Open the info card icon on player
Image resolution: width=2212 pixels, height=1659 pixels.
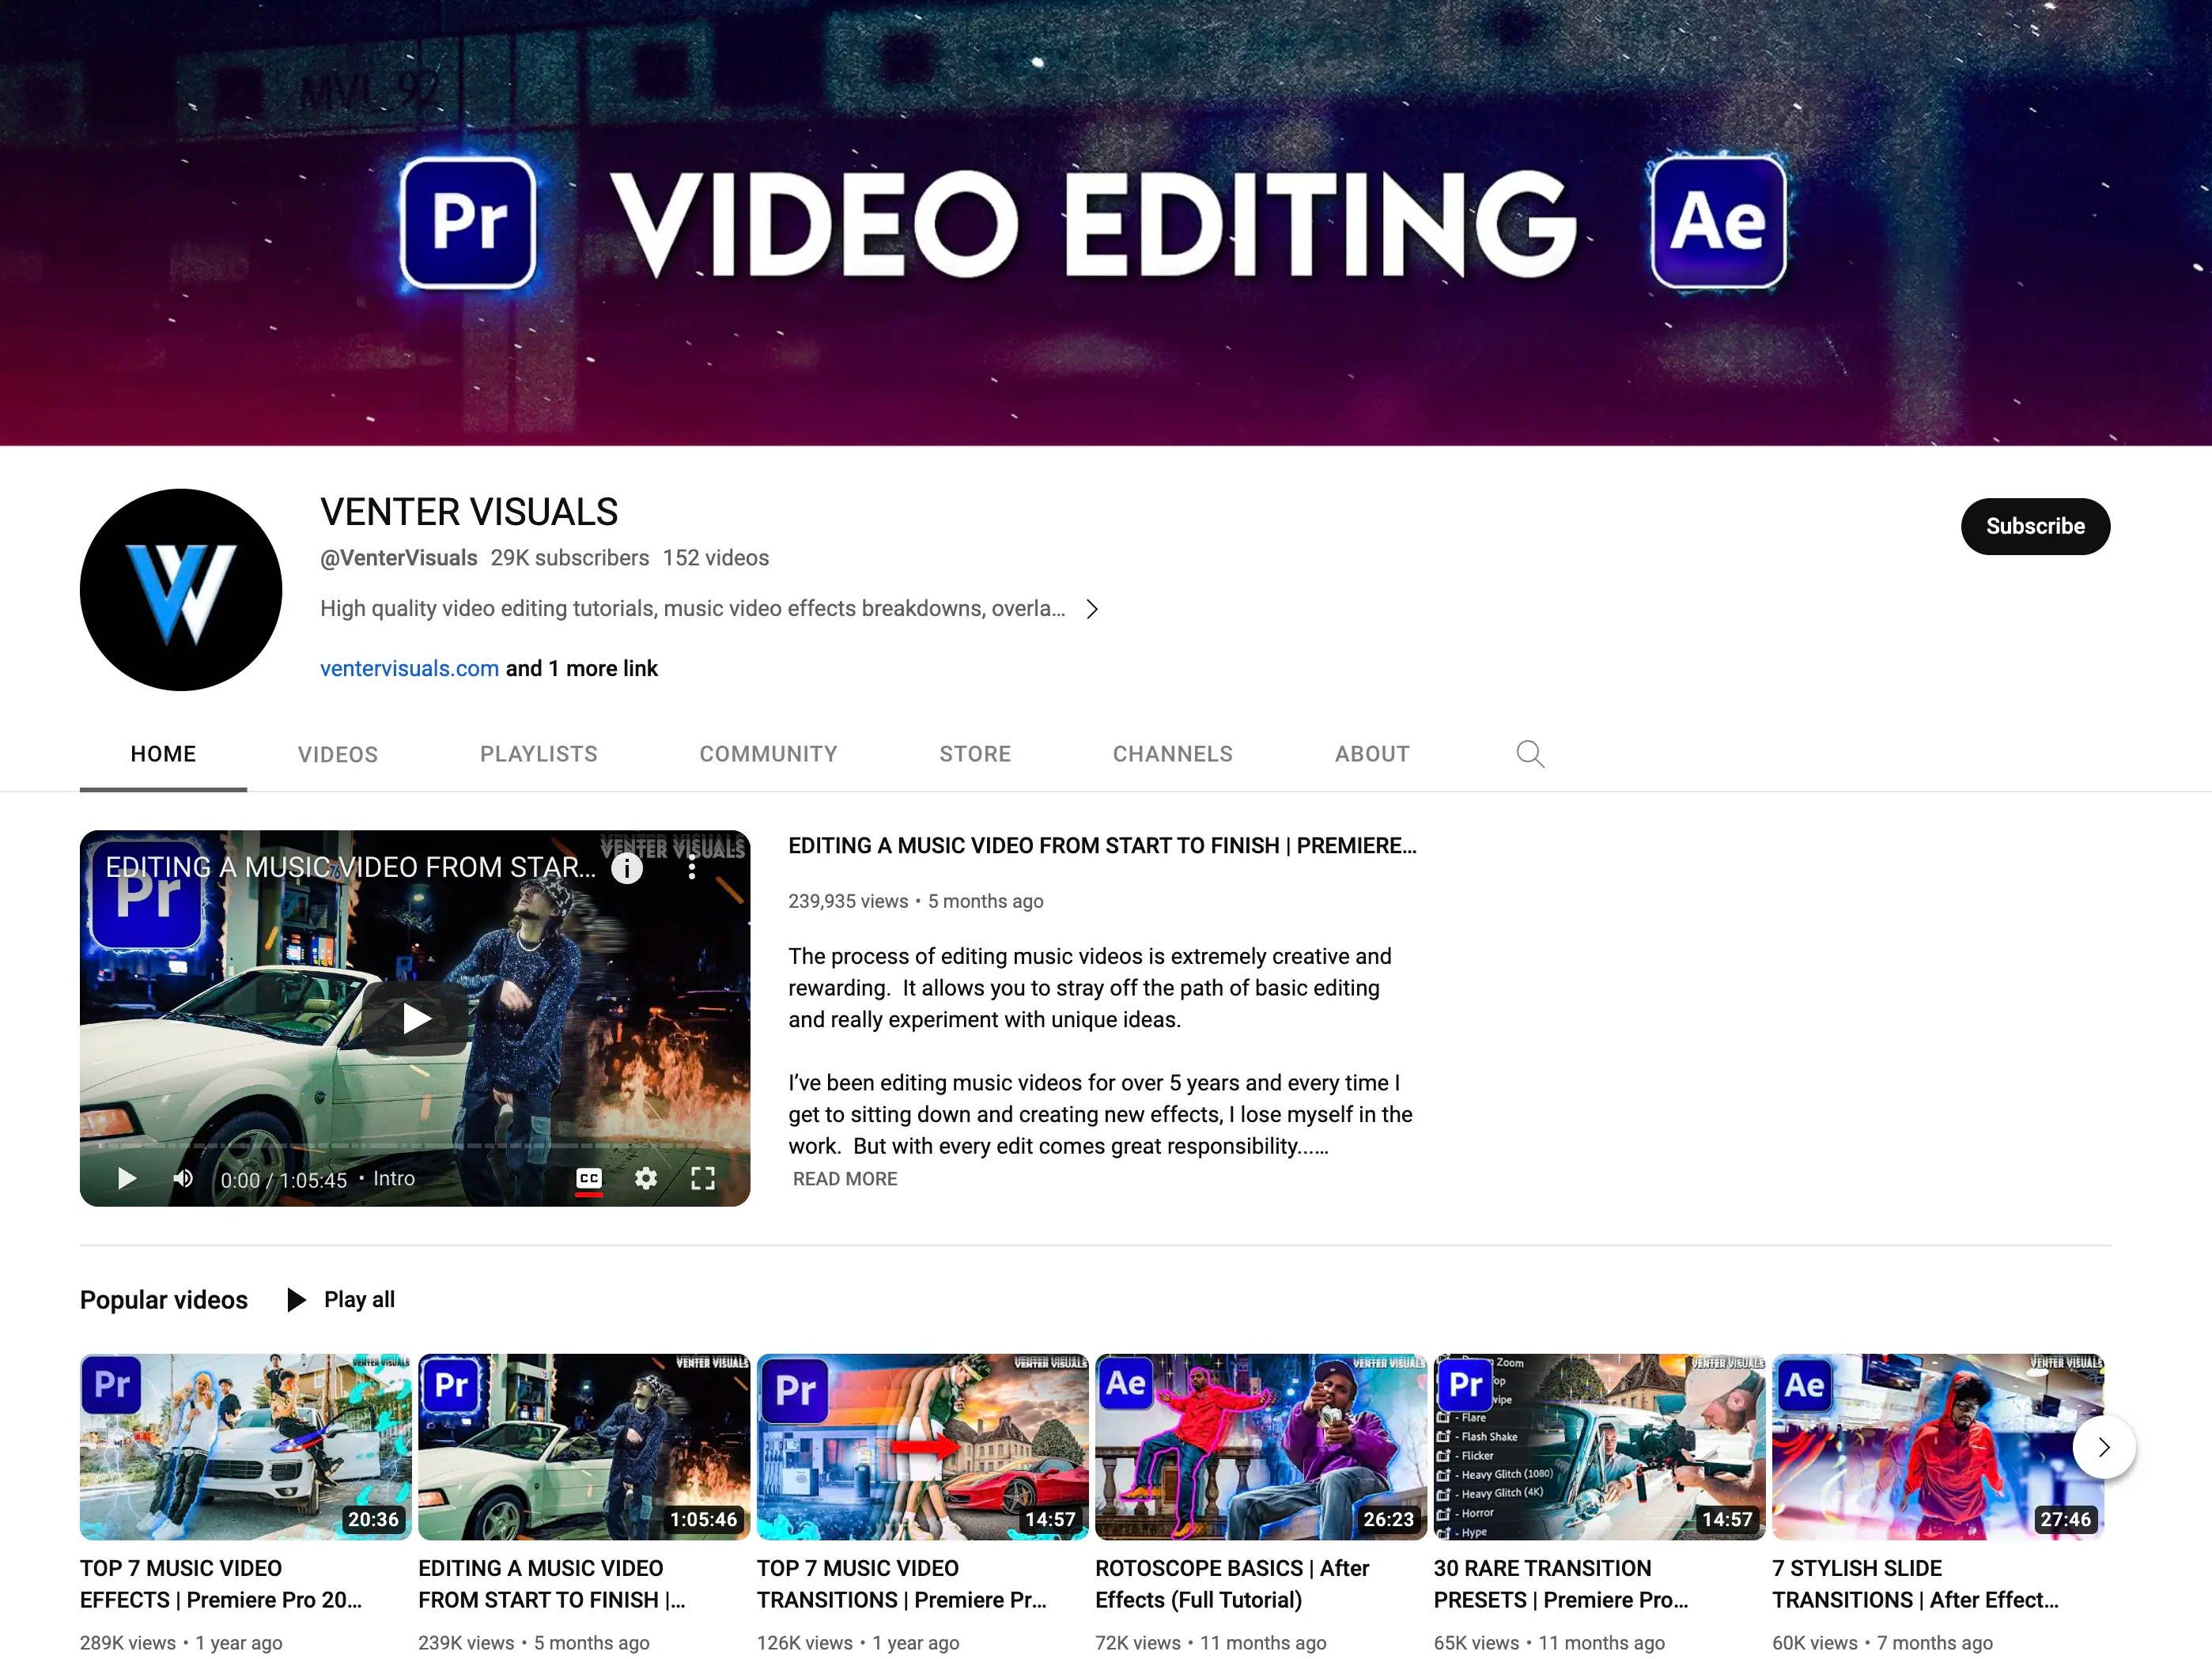627,868
